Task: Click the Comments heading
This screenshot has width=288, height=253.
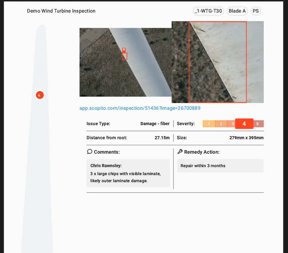Action: [x=107, y=152]
